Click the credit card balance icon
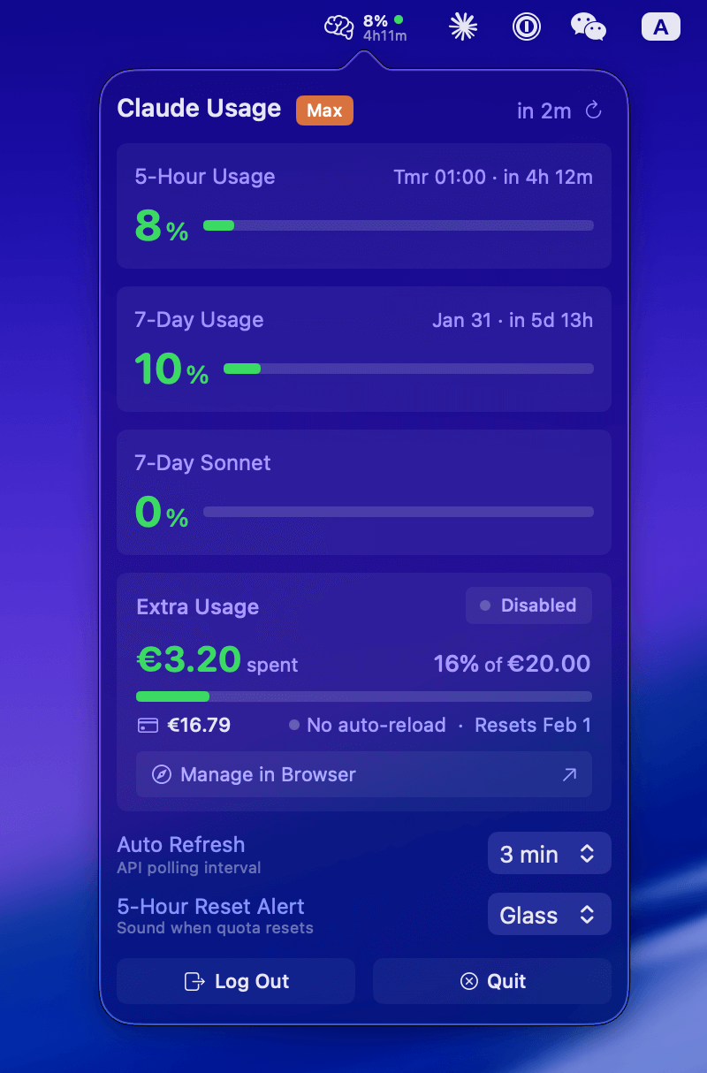 [148, 726]
